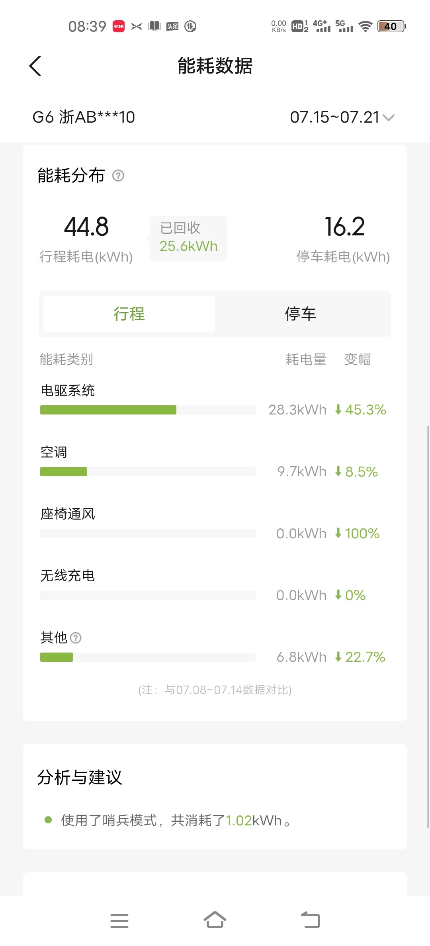The width and height of the screenshot is (430, 946).
Task: Tap the 电驱系统 consumption progress bar
Action: click(148, 410)
